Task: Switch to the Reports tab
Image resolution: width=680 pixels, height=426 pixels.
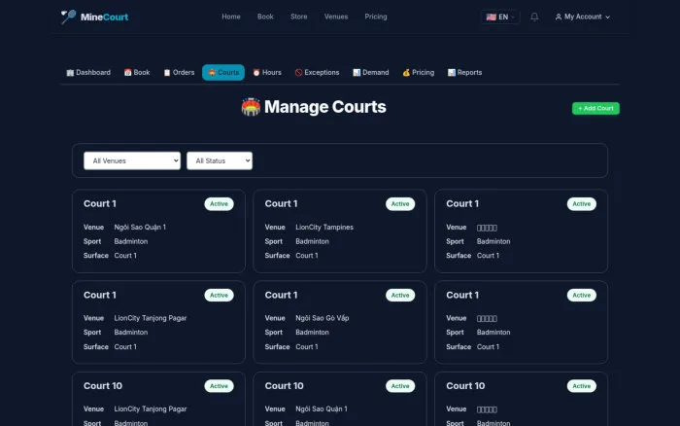Action: 465,73
